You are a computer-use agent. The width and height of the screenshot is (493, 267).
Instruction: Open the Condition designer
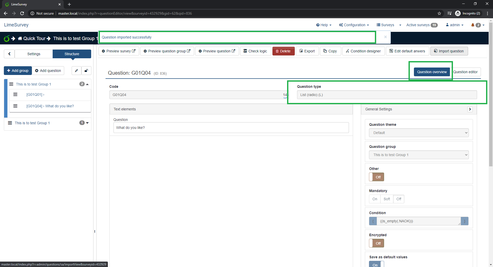point(363,51)
